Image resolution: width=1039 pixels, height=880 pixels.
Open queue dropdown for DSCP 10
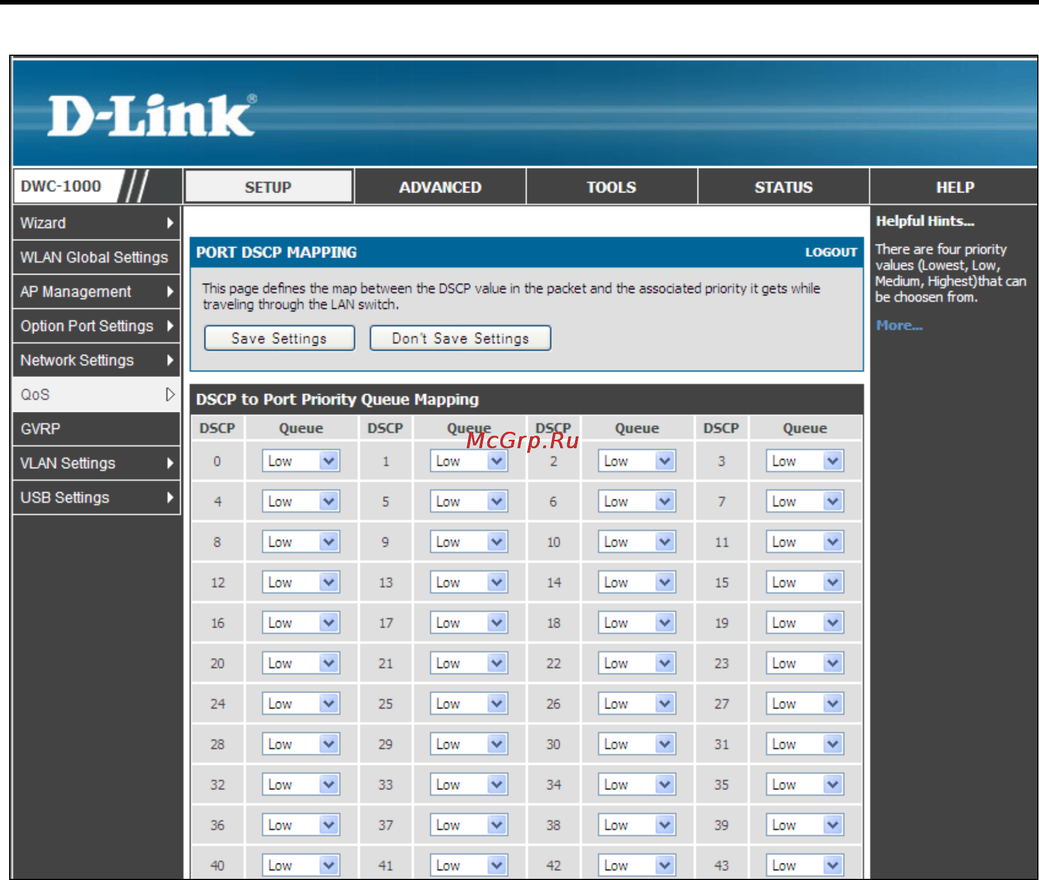point(637,542)
